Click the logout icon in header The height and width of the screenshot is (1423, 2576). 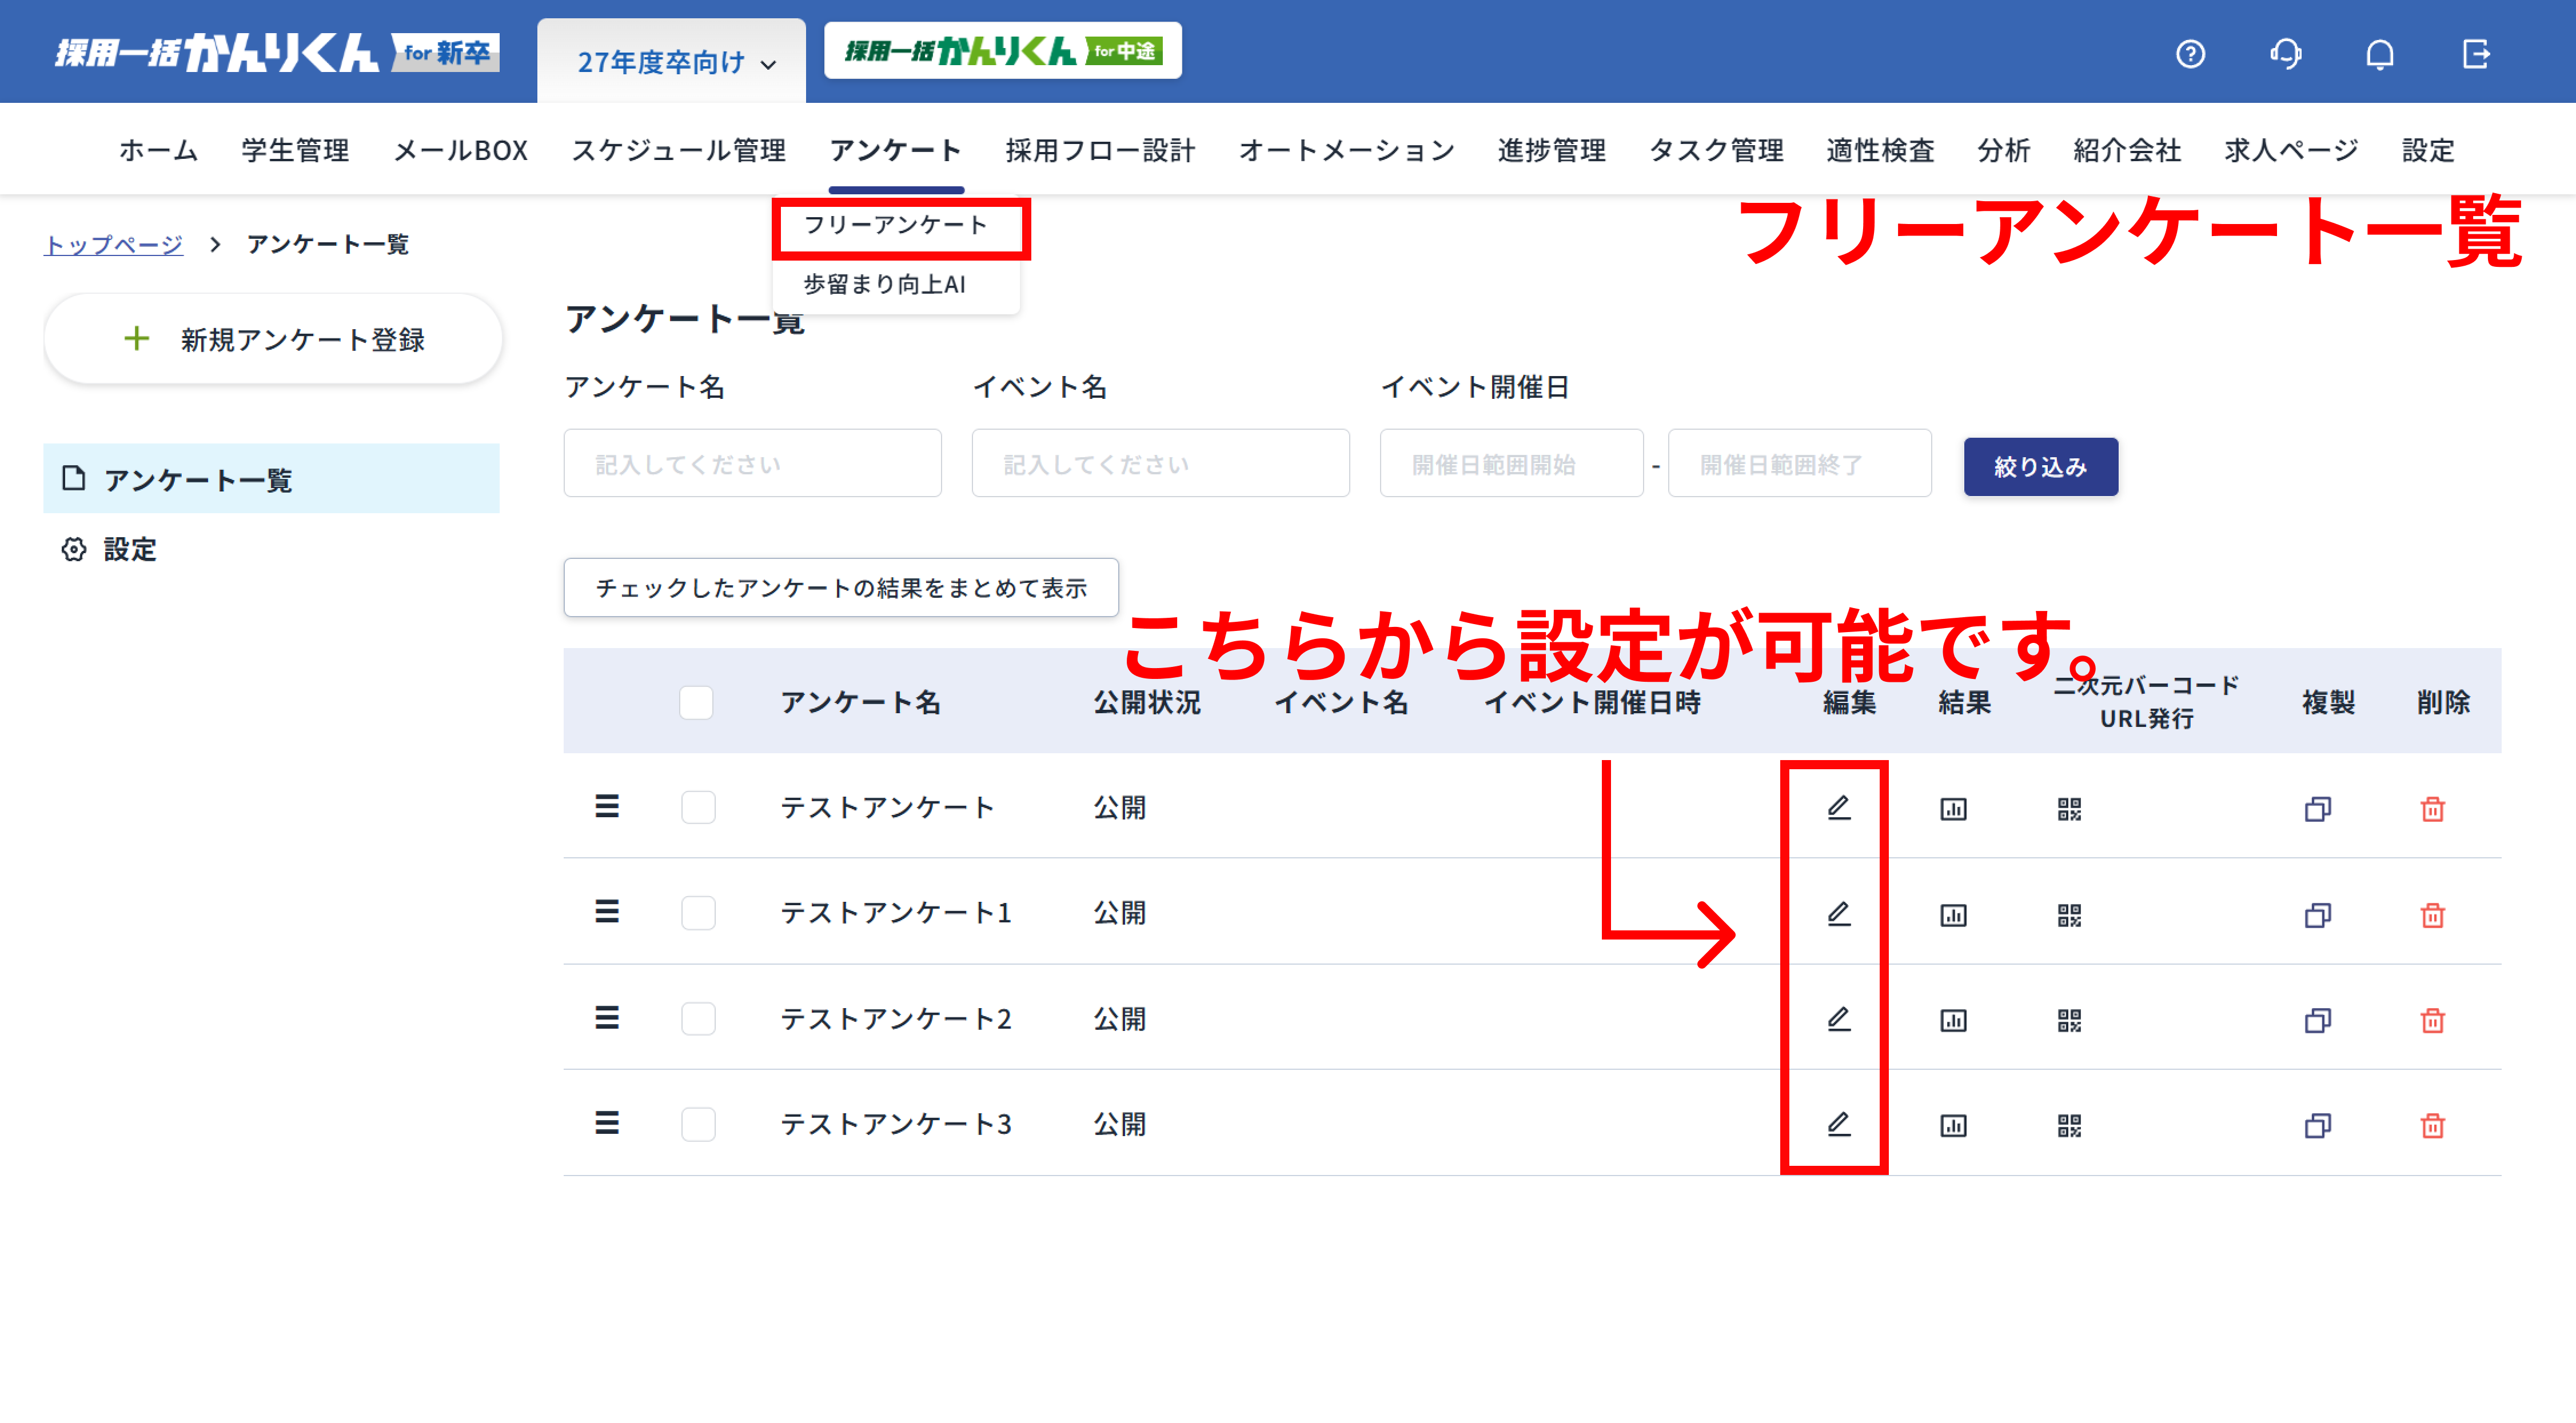(2475, 53)
